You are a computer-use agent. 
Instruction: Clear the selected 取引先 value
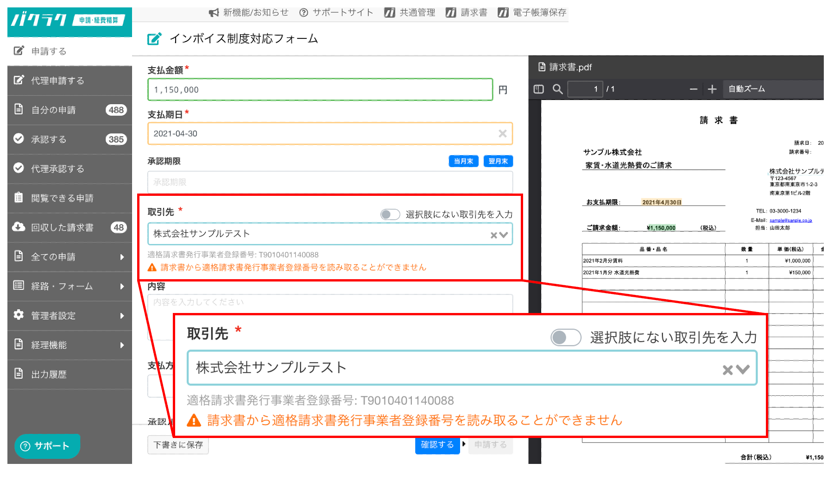point(494,235)
